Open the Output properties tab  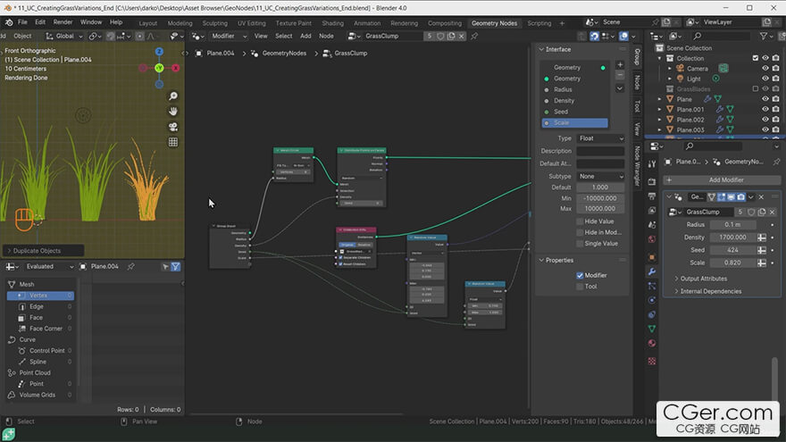pyautogui.click(x=652, y=196)
